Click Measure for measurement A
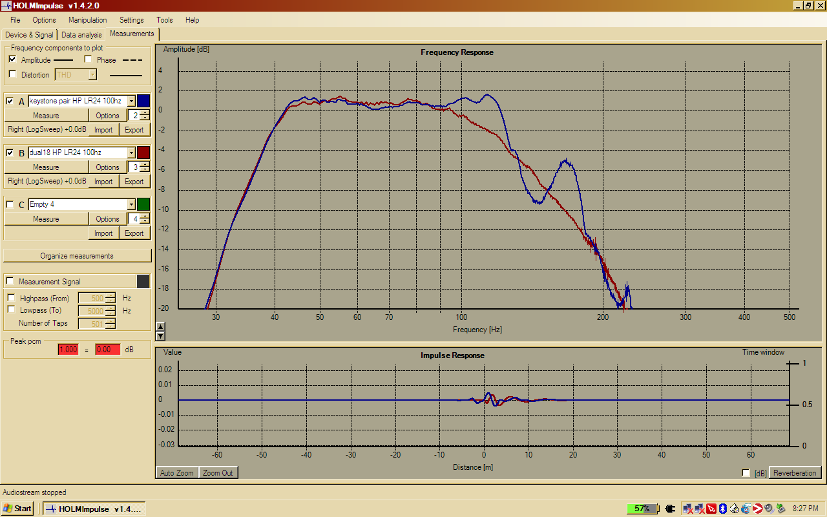Image resolution: width=827 pixels, height=517 pixels. pyautogui.click(x=46, y=116)
